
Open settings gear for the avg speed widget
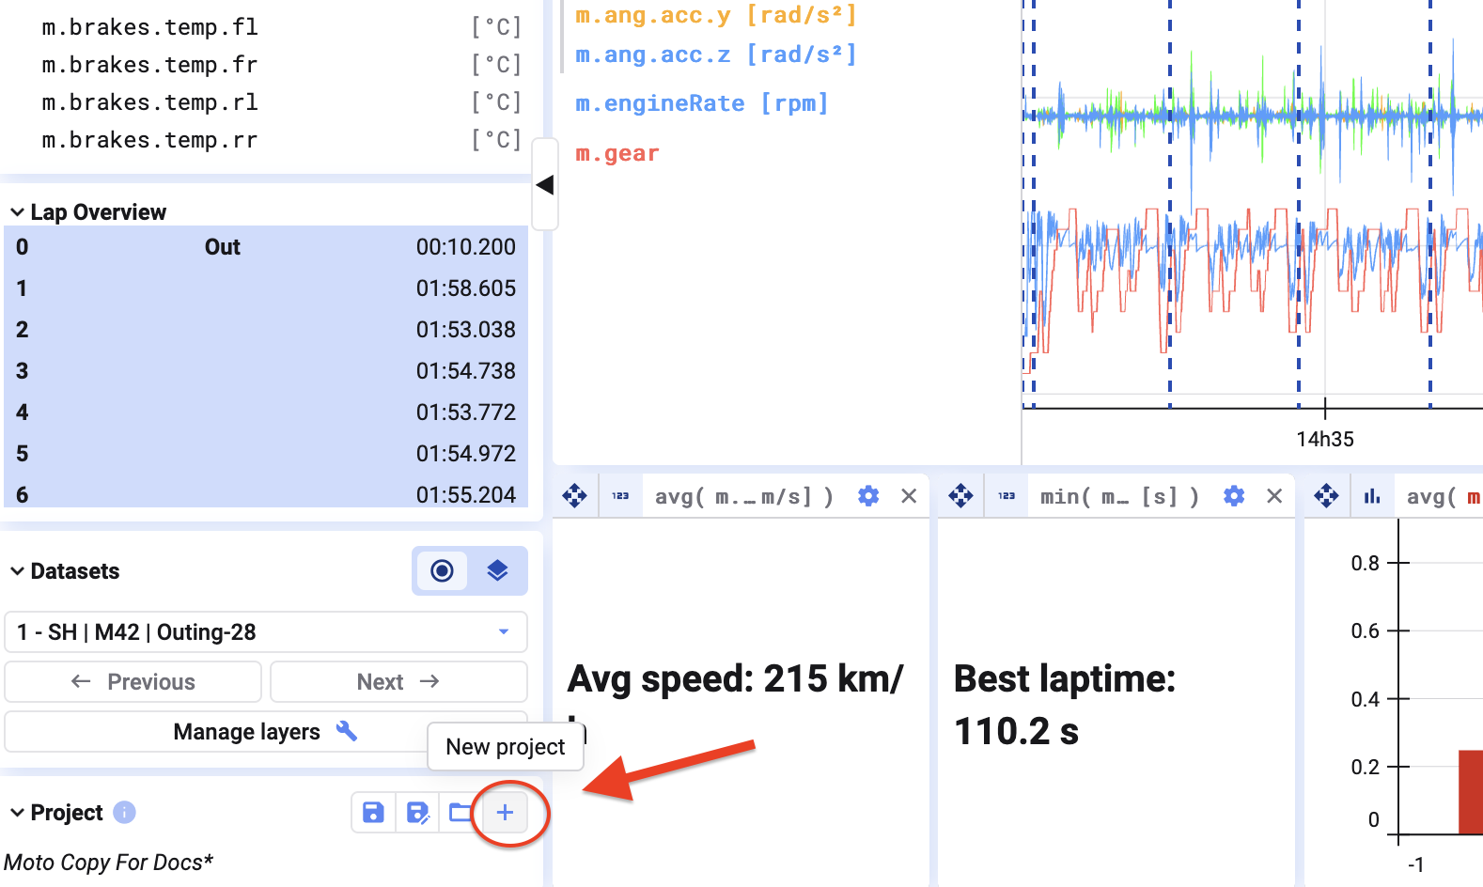pyautogui.click(x=868, y=496)
